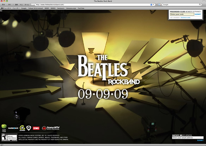Click the Apple Corps green apple logo
This screenshot has width=206, height=146.
point(4,128)
